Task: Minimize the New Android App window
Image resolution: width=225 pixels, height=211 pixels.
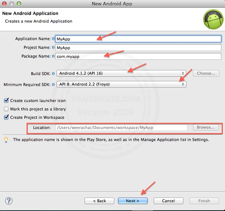Action: coord(12,4)
